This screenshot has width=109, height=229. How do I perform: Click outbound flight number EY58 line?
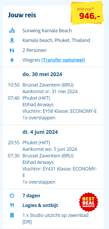click(x=60, y=111)
